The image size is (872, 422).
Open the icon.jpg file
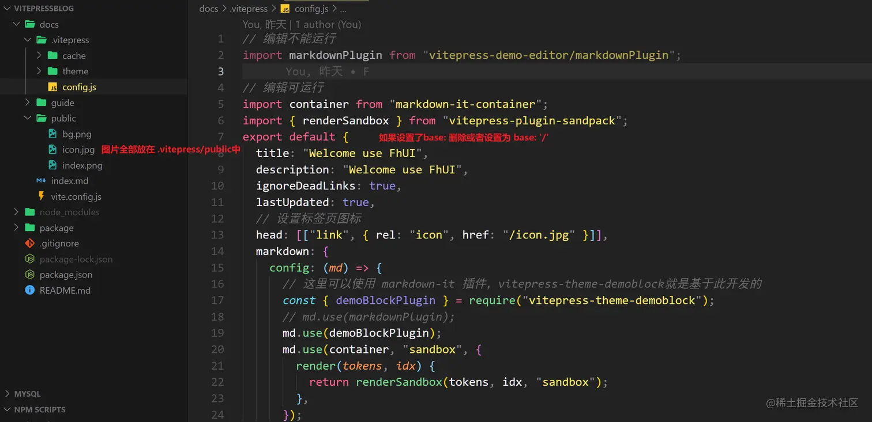[78, 150]
